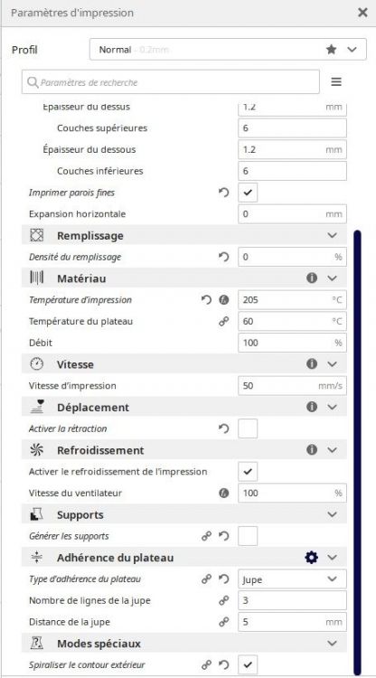The height and width of the screenshot is (678, 376).
Task: Open the Profil Normal dropdown
Action: [228, 50]
